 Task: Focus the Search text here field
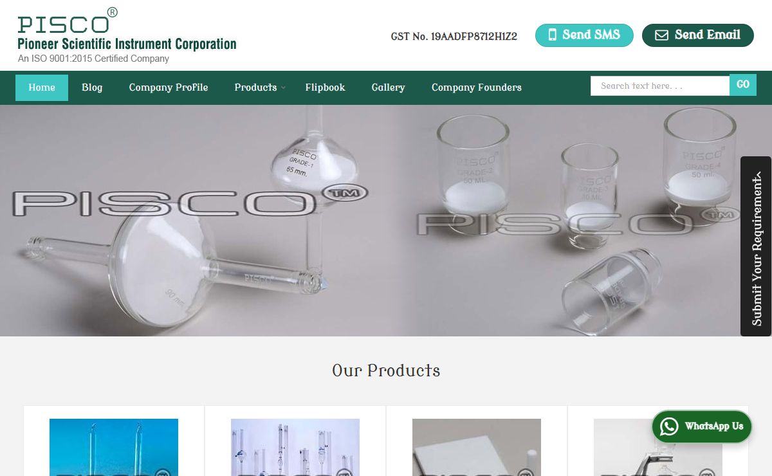pos(660,86)
